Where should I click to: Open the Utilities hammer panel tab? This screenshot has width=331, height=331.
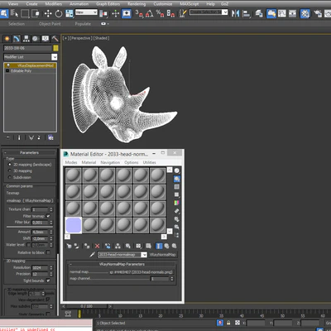point(55,39)
